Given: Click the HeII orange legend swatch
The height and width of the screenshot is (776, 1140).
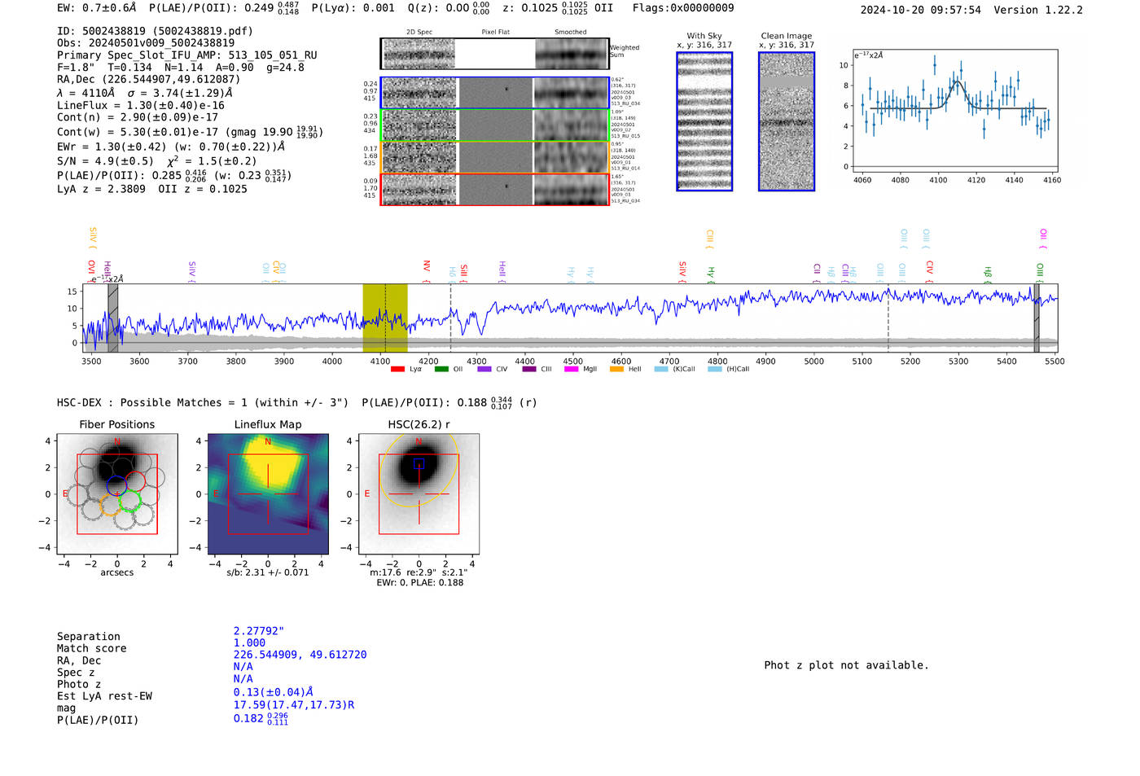Looking at the screenshot, I should [x=616, y=370].
